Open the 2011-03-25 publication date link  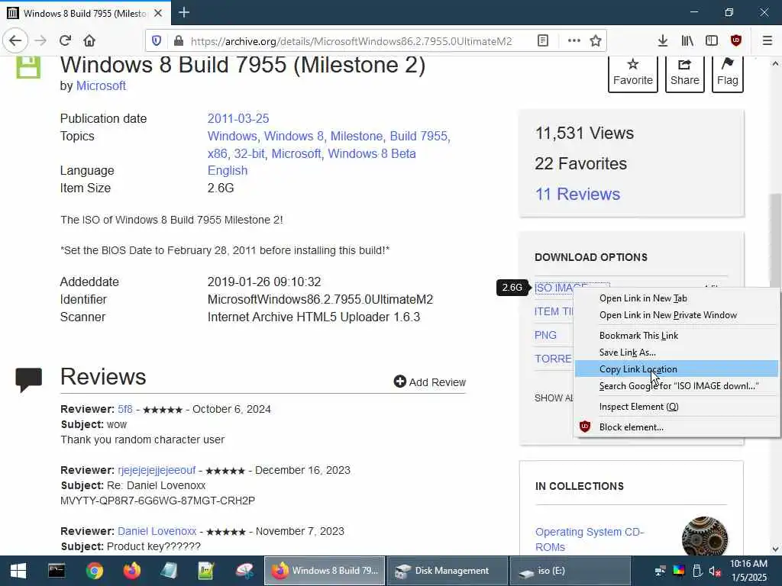tap(238, 118)
